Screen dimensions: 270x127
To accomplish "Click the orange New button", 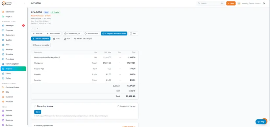I will tap(231, 3).
